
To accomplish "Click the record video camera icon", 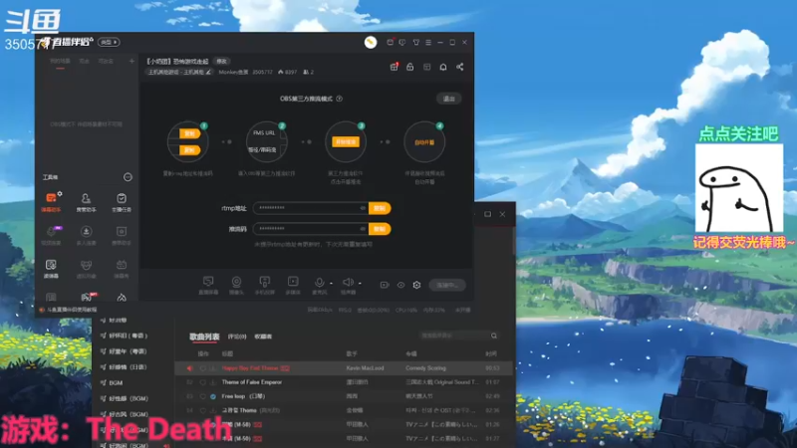I will 385,285.
